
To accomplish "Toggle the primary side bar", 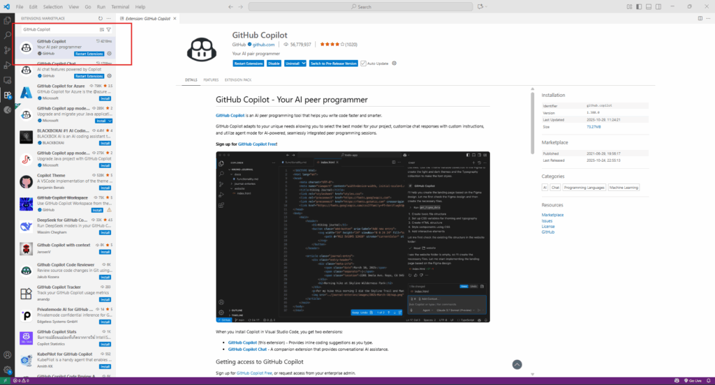I will pyautogui.click(x=639, y=7).
